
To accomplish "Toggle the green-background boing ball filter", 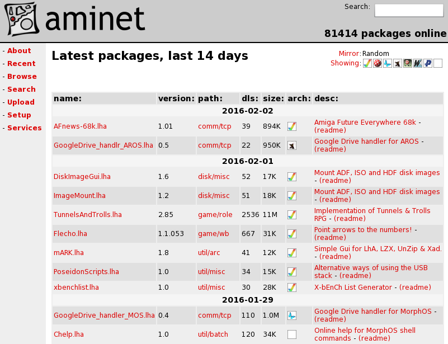I will [x=408, y=63].
